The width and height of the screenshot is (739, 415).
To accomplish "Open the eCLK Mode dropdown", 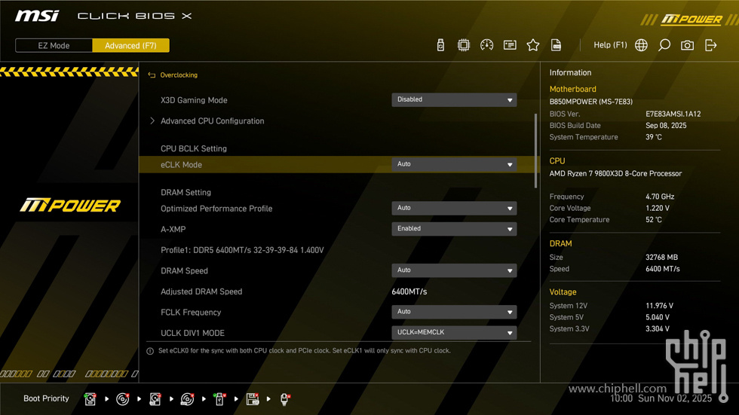I will pos(454,164).
